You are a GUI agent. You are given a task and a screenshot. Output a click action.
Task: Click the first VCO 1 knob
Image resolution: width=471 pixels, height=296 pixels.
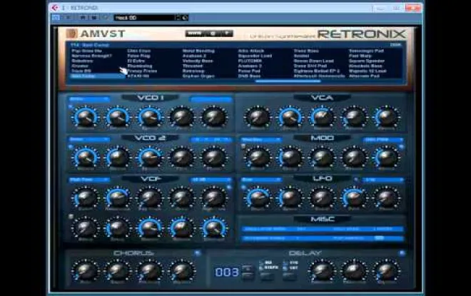86,117
